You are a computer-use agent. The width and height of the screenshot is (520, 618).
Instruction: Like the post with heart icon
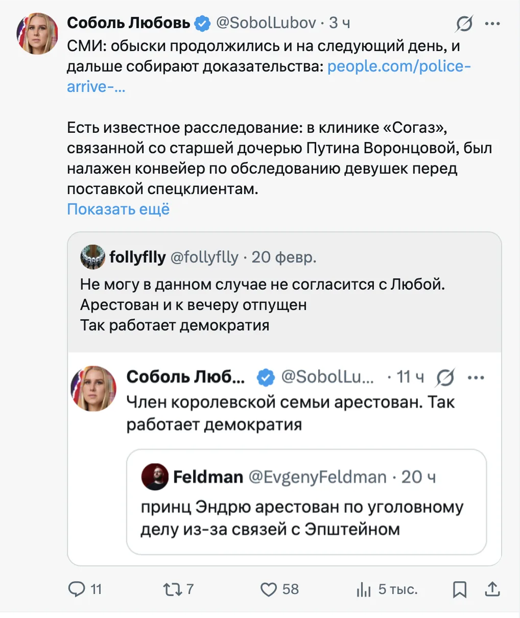pos(269,589)
